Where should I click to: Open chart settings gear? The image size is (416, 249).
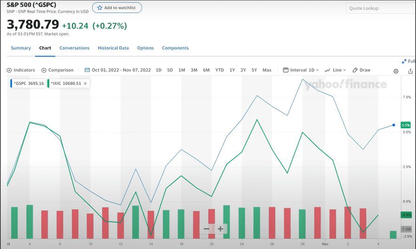[x=396, y=71]
